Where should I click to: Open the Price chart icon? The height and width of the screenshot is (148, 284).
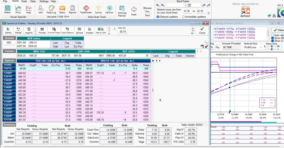(x=18, y=10)
